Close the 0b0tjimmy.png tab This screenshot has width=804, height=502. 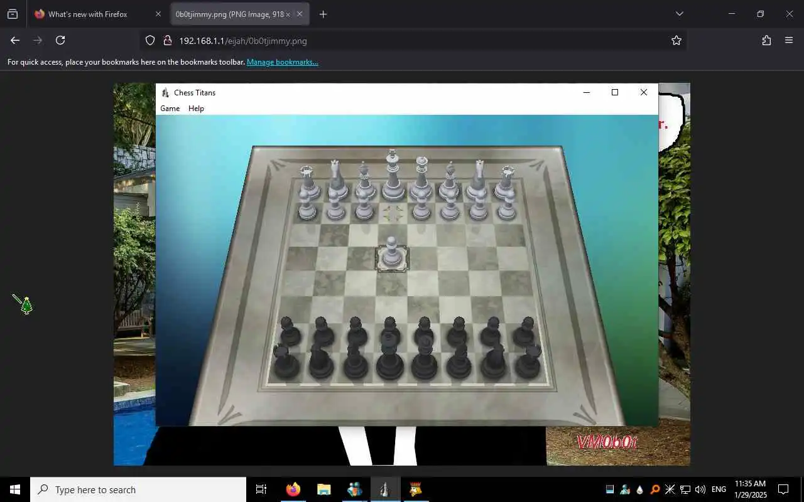300,14
